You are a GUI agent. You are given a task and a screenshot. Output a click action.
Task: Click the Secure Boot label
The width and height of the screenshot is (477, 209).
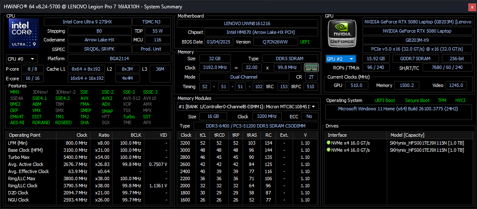tap(417, 100)
